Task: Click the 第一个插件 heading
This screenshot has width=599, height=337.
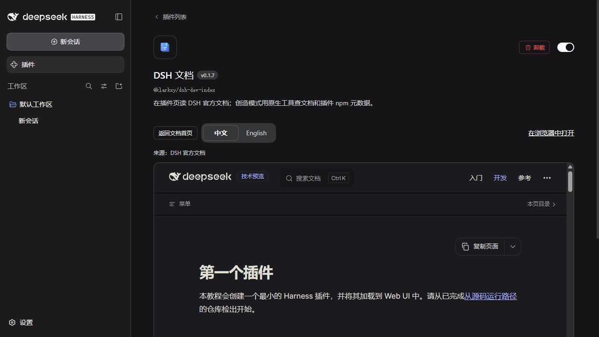Action: pos(236,272)
